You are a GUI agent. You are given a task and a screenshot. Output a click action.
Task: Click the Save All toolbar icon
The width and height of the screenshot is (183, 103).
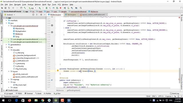tap(5, 8)
